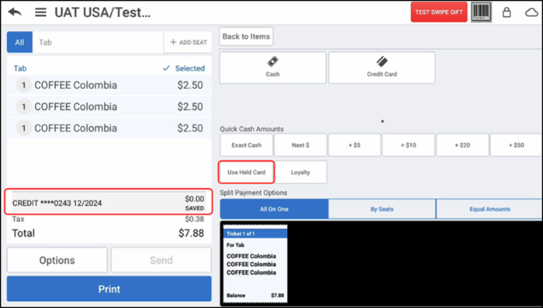Open Ticket 1 of 1 preview thumbnail
Screen dimensions: 543x308
[255, 264]
